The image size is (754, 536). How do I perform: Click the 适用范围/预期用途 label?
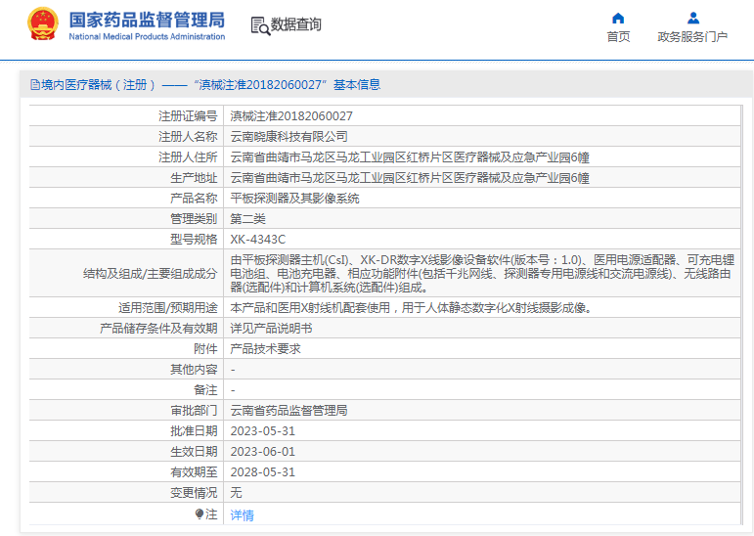pyautogui.click(x=168, y=307)
